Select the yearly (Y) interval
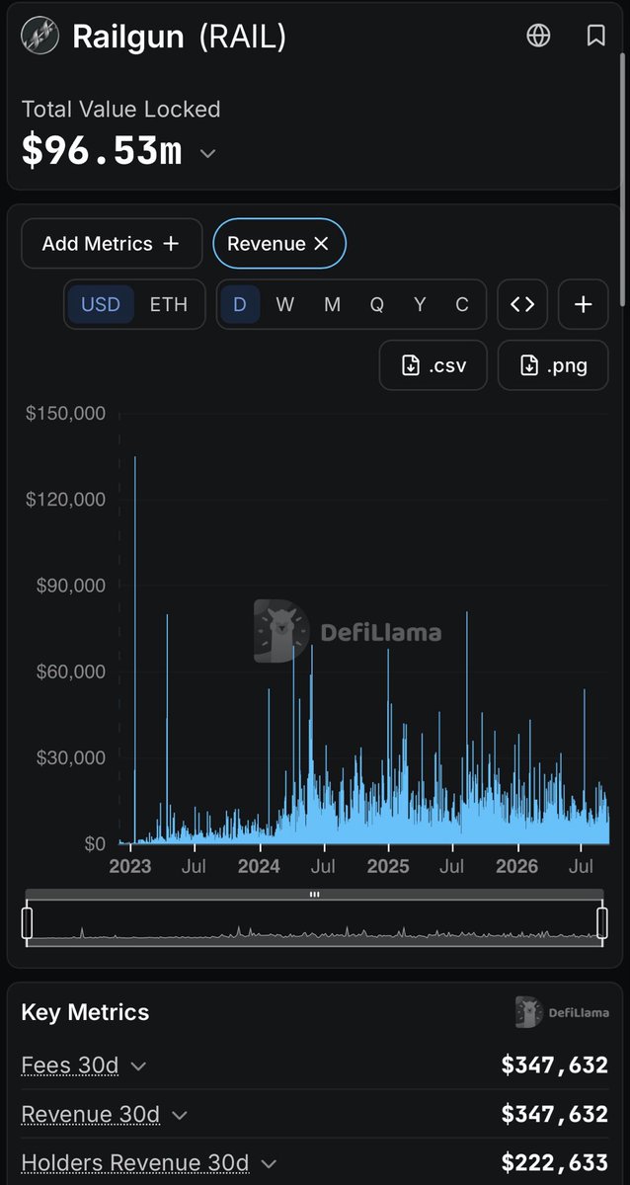The width and height of the screenshot is (630, 1185). [x=420, y=304]
